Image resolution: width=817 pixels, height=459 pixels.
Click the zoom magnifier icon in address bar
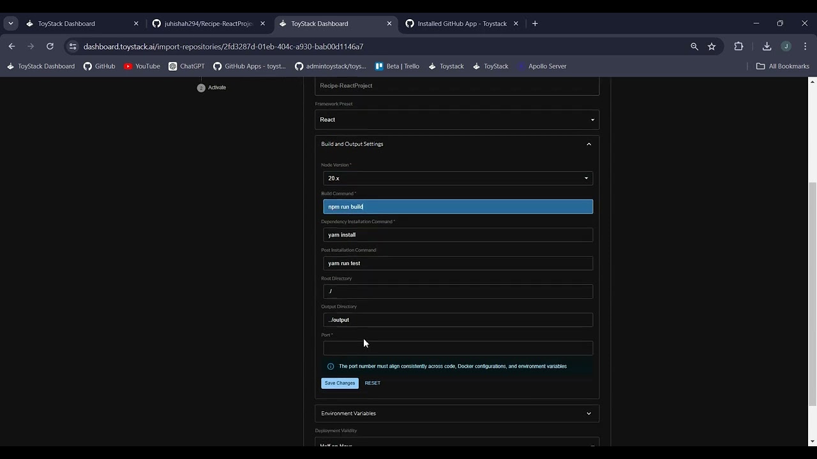[x=694, y=46]
